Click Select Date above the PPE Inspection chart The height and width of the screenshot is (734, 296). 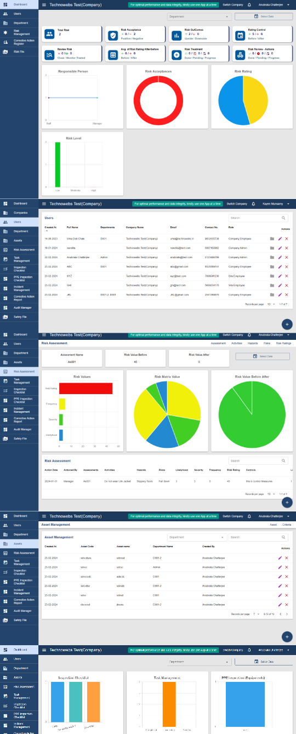[264, 662]
